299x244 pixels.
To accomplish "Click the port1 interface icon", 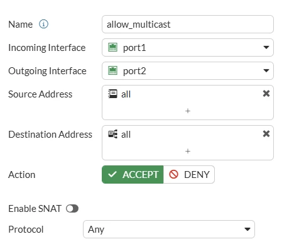I will click(112, 47).
